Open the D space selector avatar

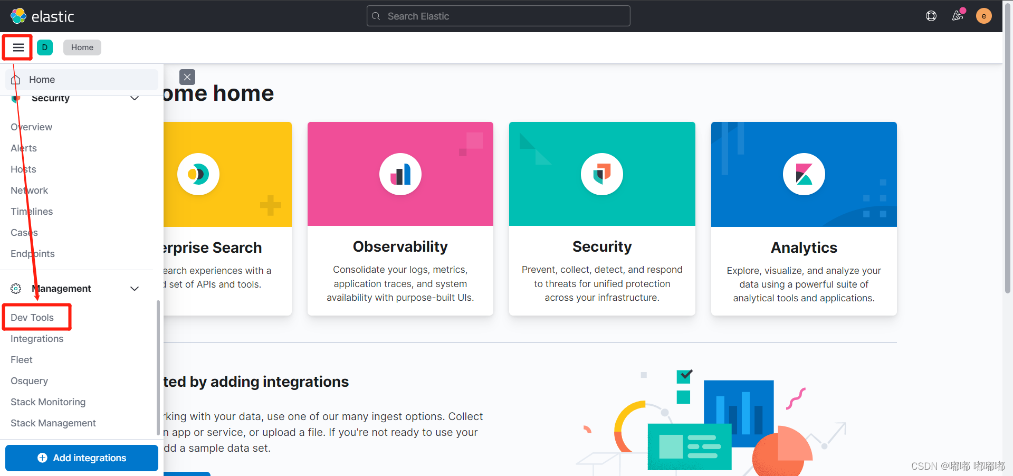coord(45,47)
